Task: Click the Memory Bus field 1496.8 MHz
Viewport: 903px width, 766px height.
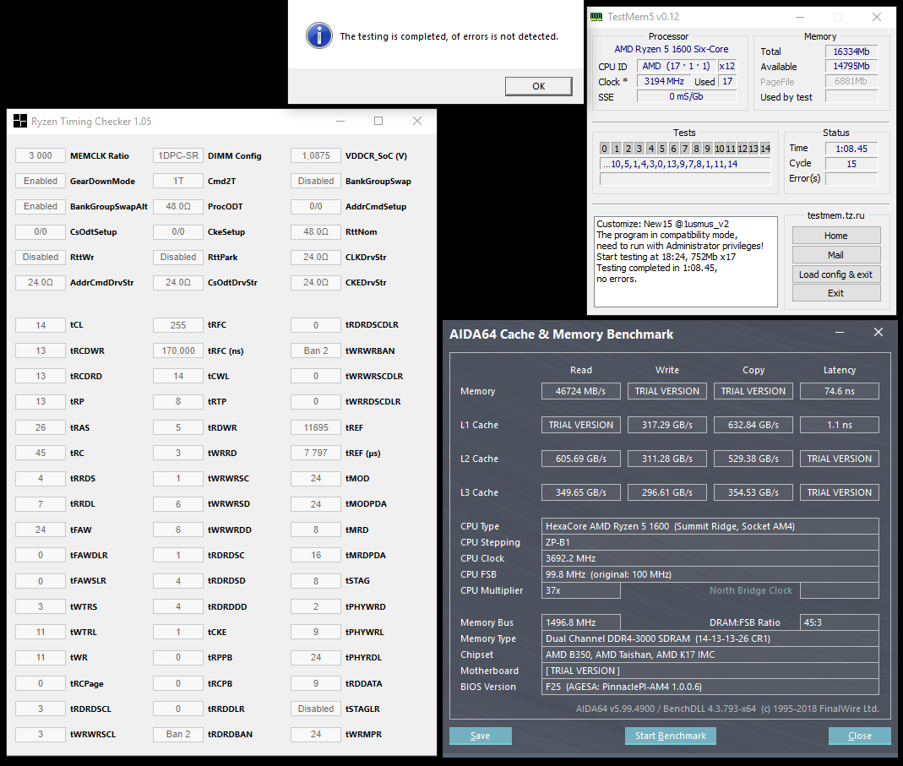Action: (x=580, y=622)
